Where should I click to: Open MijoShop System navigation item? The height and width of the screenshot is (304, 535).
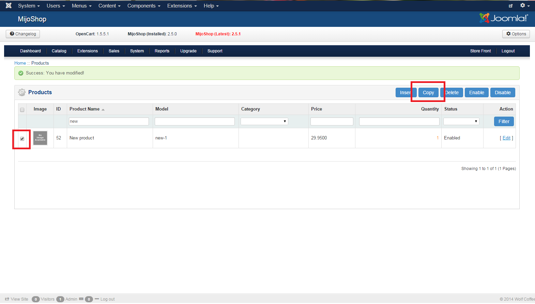(137, 51)
